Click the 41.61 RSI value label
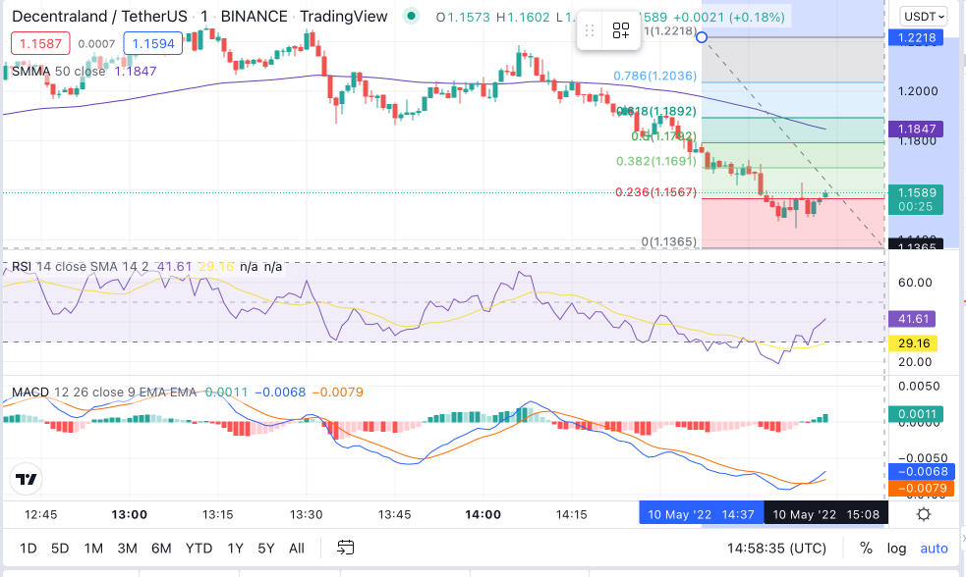966x577 pixels. point(912,319)
